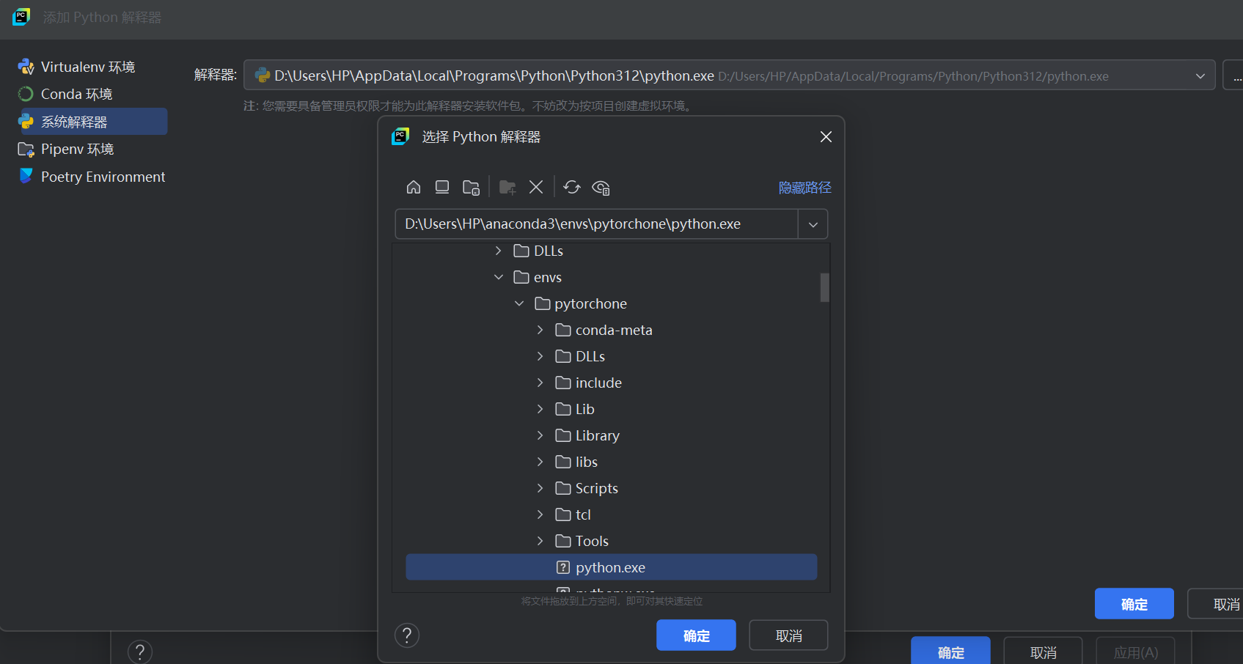
Task: Click 确定 in Add Python Interpreter window
Action: point(1134,604)
